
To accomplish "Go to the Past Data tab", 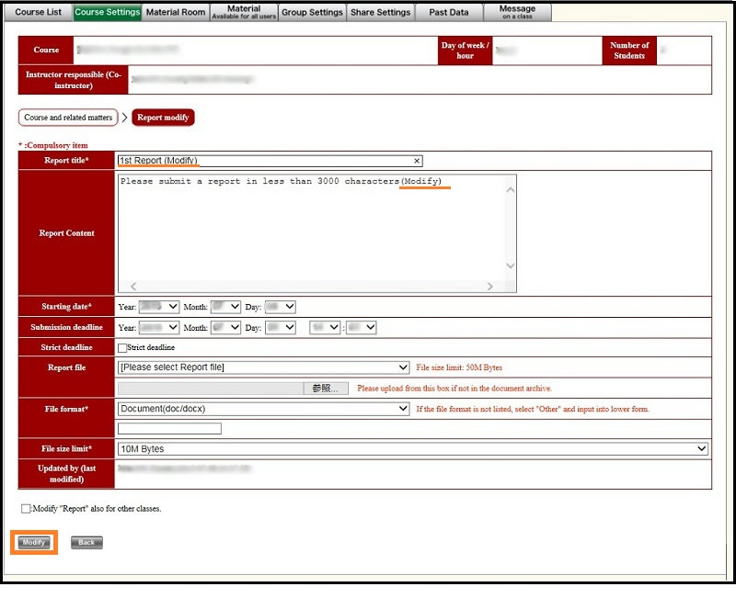I will [x=449, y=12].
